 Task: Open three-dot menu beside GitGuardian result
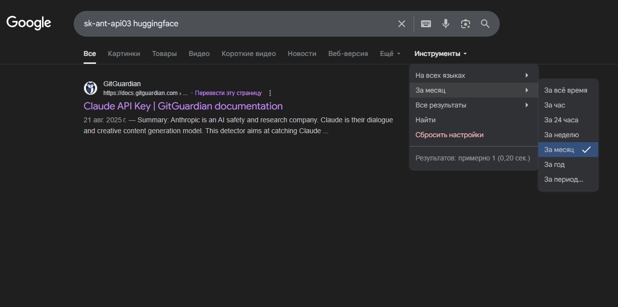(x=270, y=93)
